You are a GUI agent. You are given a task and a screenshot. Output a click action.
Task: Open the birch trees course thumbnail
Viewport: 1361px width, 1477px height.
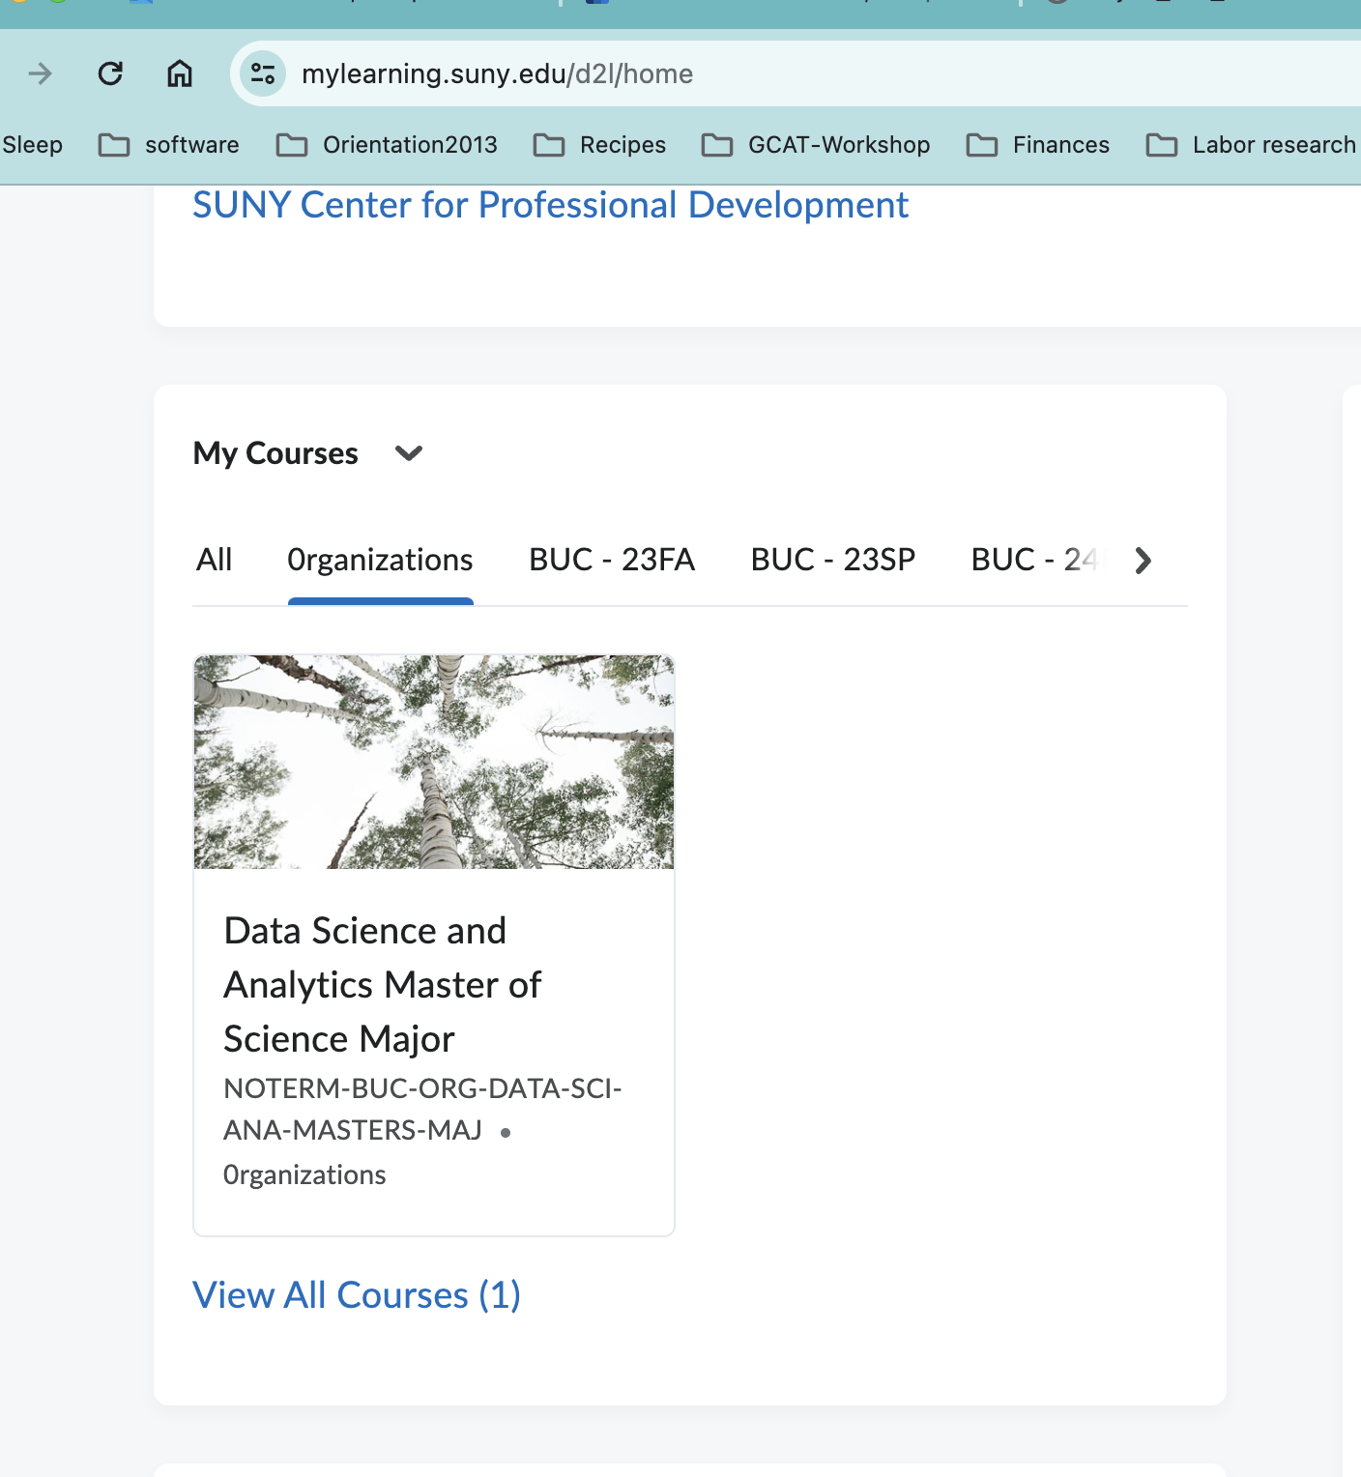(x=434, y=762)
